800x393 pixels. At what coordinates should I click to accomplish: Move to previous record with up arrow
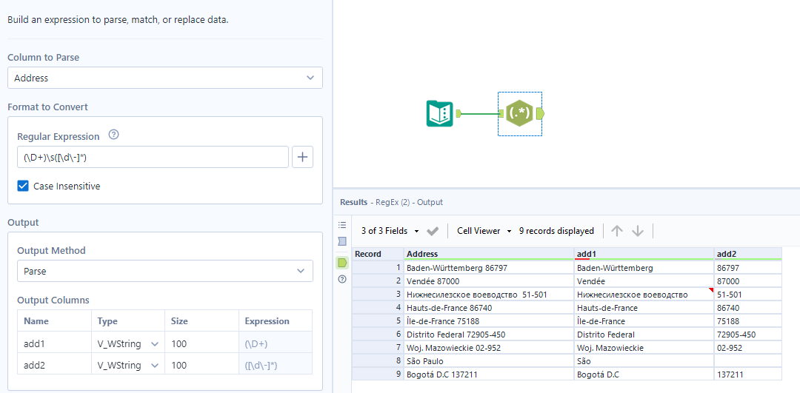click(616, 231)
